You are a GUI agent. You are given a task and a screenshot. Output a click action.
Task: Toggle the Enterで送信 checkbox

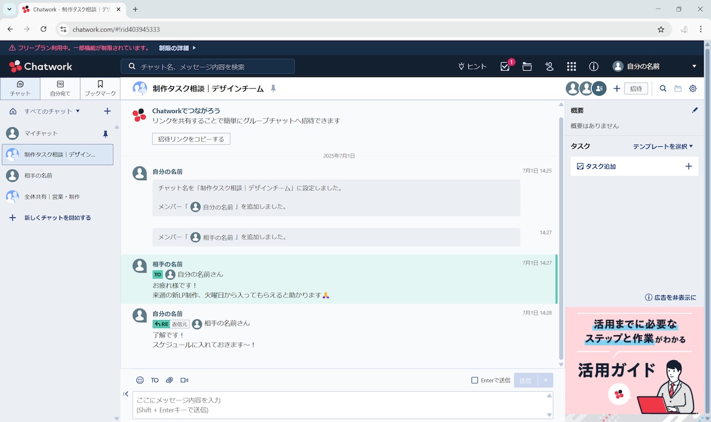(474, 380)
